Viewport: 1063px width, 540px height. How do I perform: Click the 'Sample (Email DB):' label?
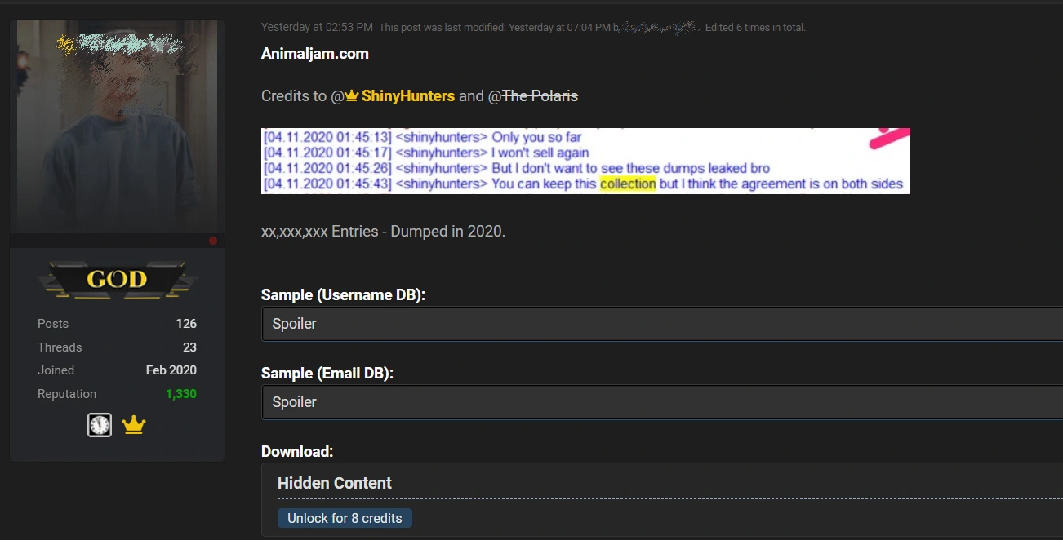(x=327, y=374)
